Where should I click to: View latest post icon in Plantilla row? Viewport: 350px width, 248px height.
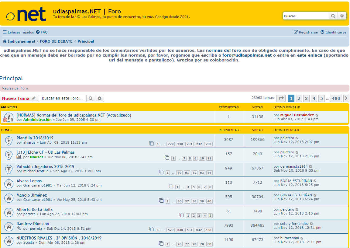click(x=297, y=138)
